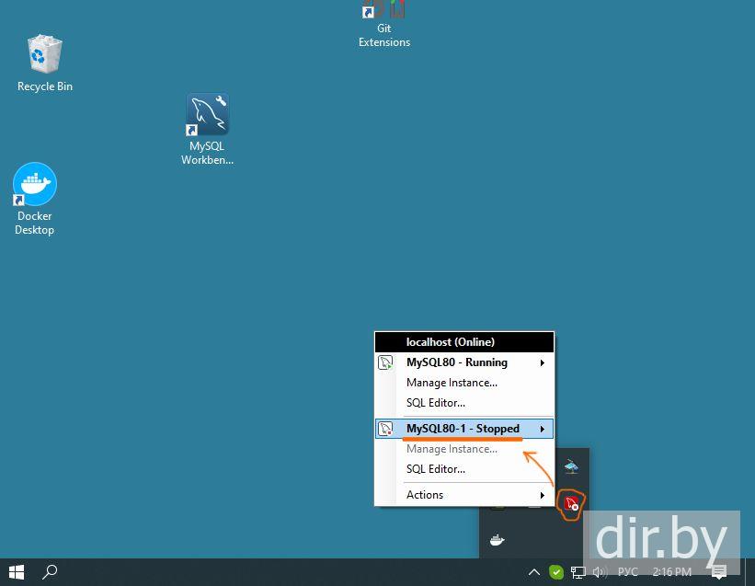Open network status tray icon
Image resolution: width=755 pixels, height=586 pixels.
coord(578,572)
